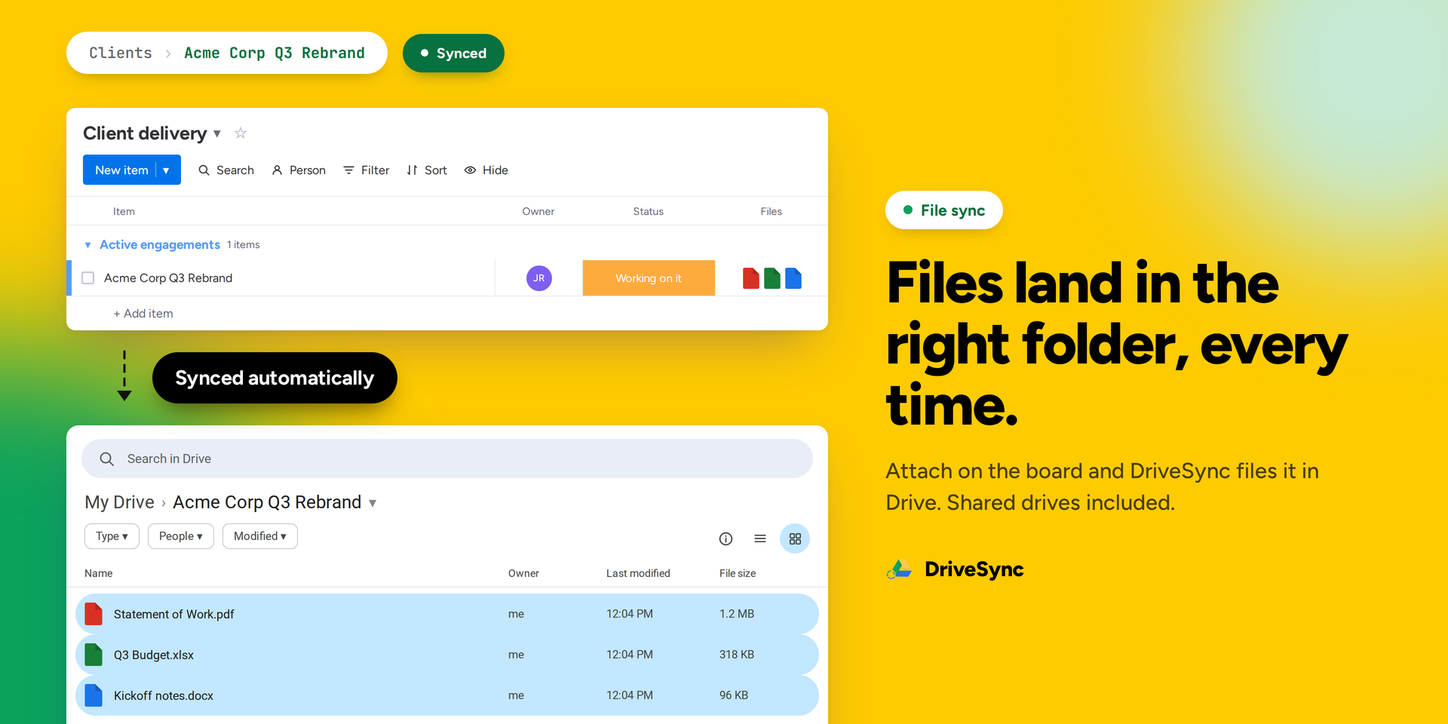Open the board Filter options
The height and width of the screenshot is (724, 1448).
[367, 170]
